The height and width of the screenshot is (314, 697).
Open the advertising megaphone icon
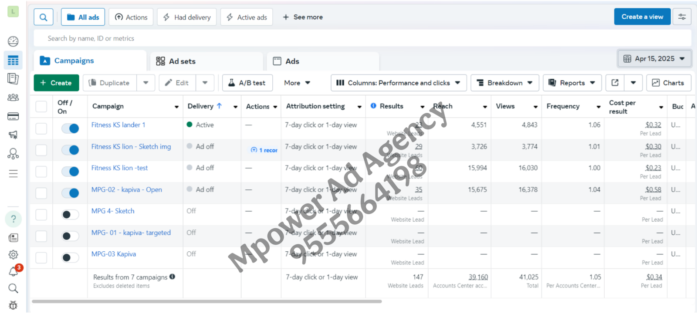point(13,135)
